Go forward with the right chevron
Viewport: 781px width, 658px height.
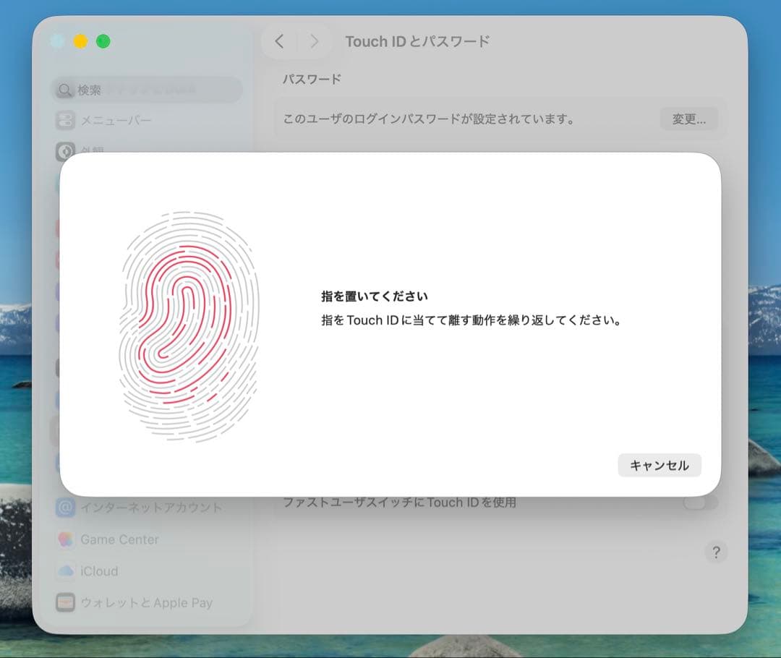(314, 41)
